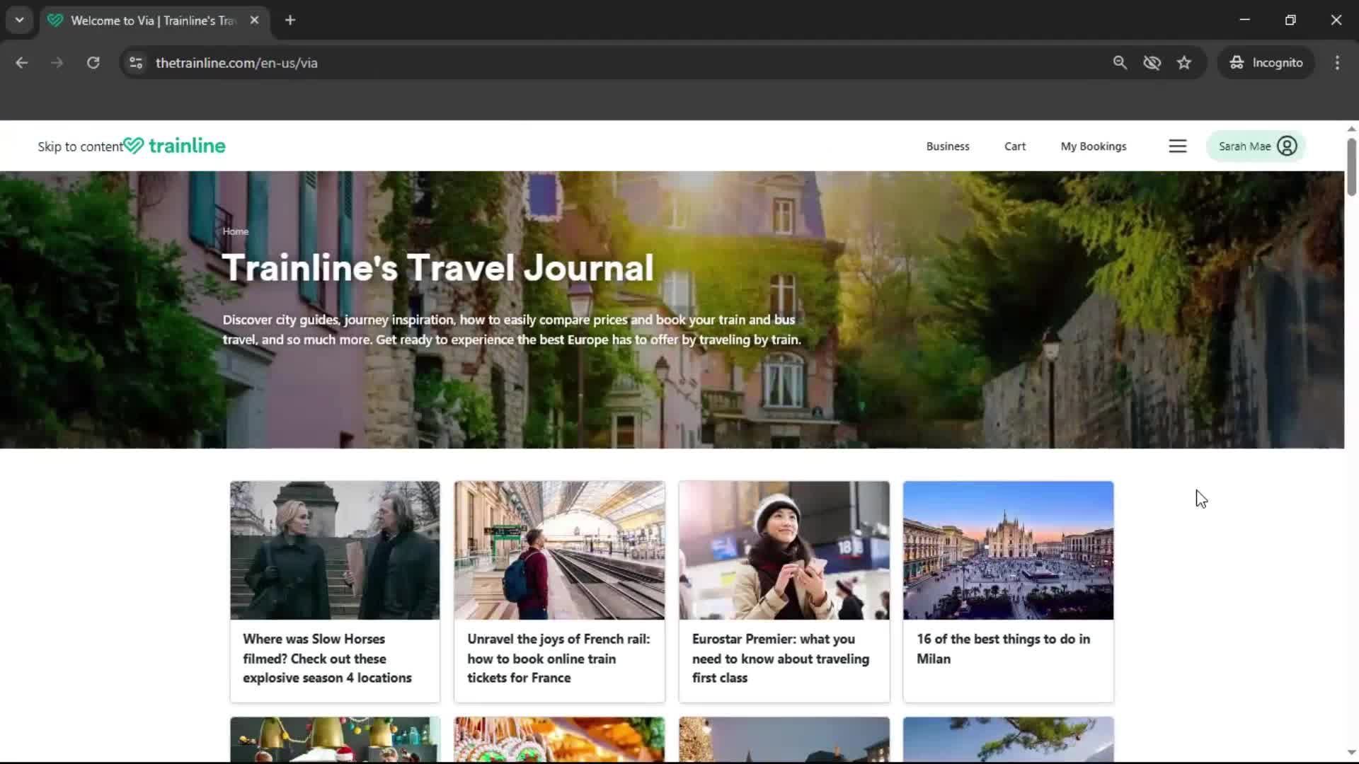Open the site information icon in address bar
Screen dimensions: 1359x764
(135, 62)
